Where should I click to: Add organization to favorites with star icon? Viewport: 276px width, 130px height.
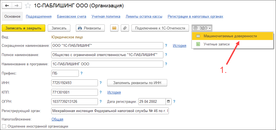coord(28,5)
